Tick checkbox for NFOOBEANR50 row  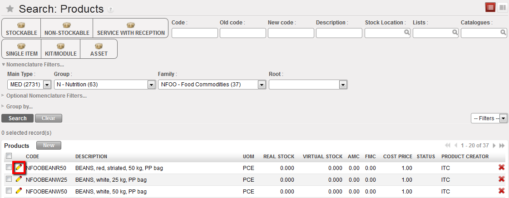[x=9, y=168]
